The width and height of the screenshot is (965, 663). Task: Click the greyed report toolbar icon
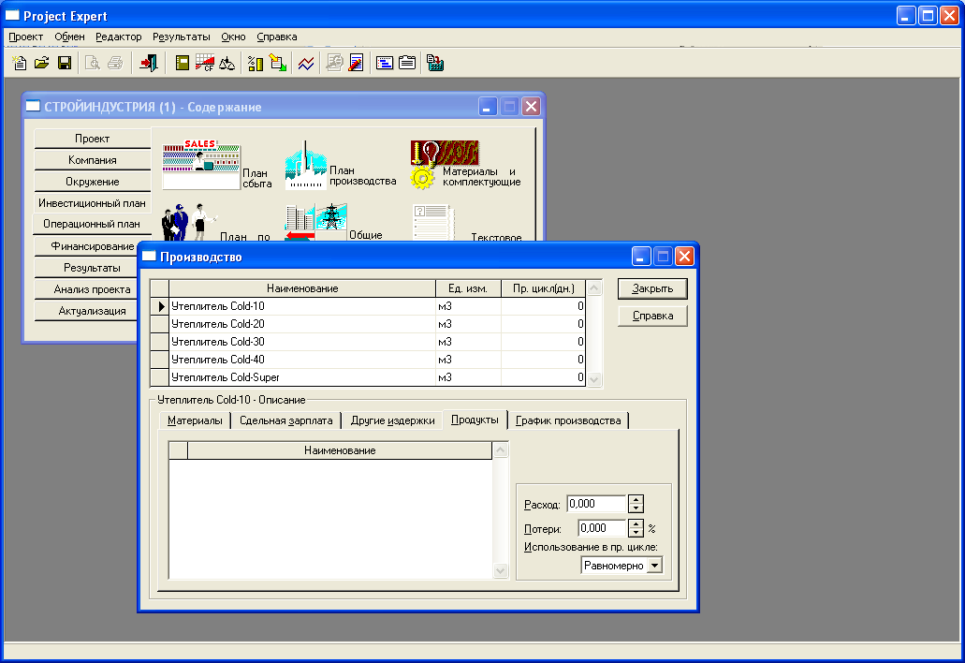pos(334,63)
